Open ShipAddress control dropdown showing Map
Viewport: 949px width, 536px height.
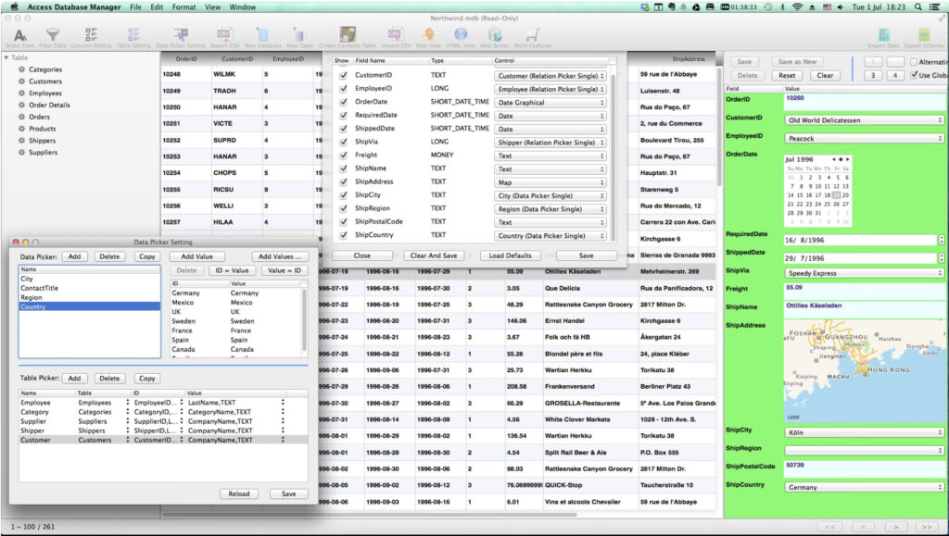tap(550, 181)
